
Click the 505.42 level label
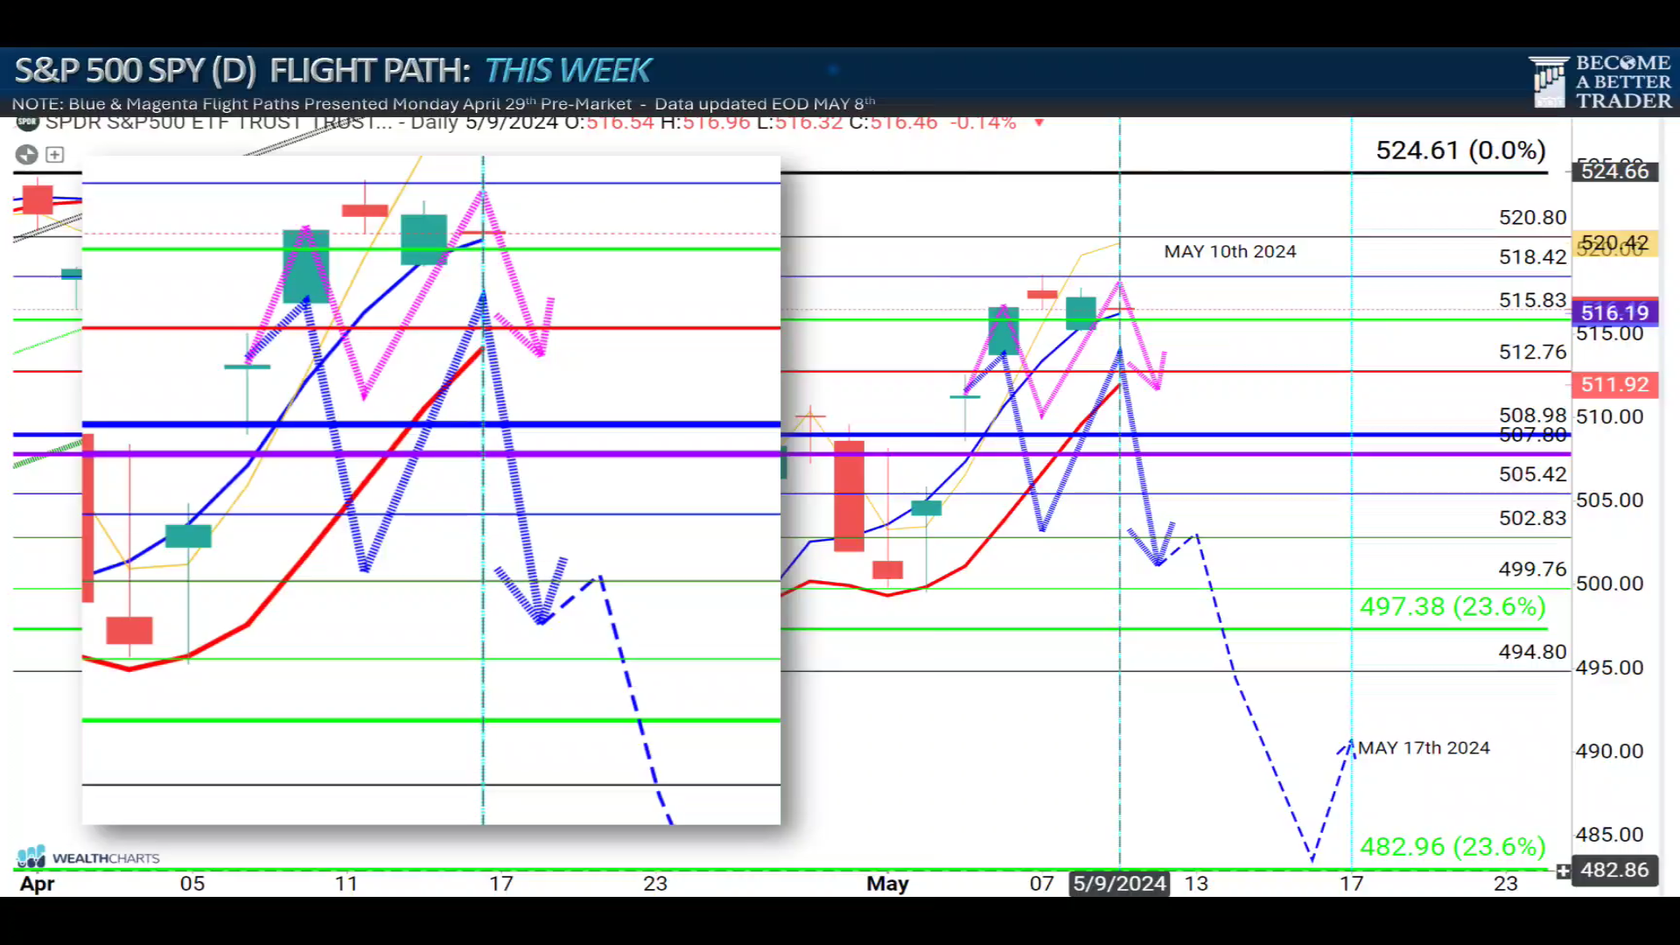click(x=1532, y=474)
